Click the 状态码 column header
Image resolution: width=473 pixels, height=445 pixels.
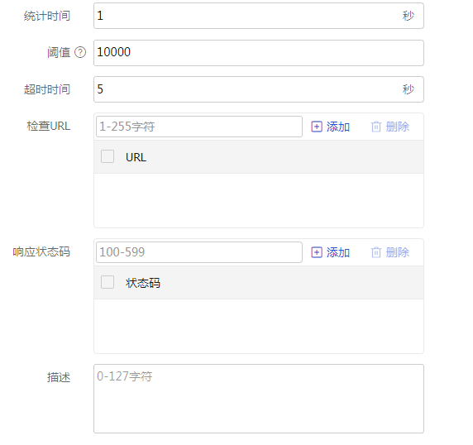click(143, 283)
